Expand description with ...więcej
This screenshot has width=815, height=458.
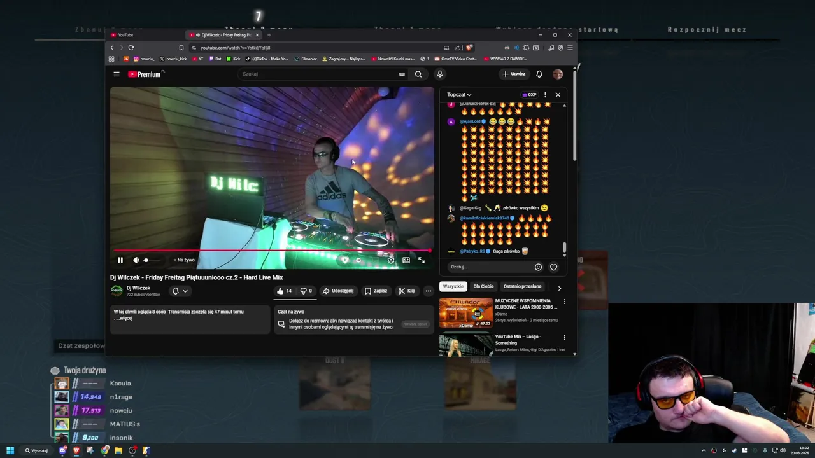124,318
